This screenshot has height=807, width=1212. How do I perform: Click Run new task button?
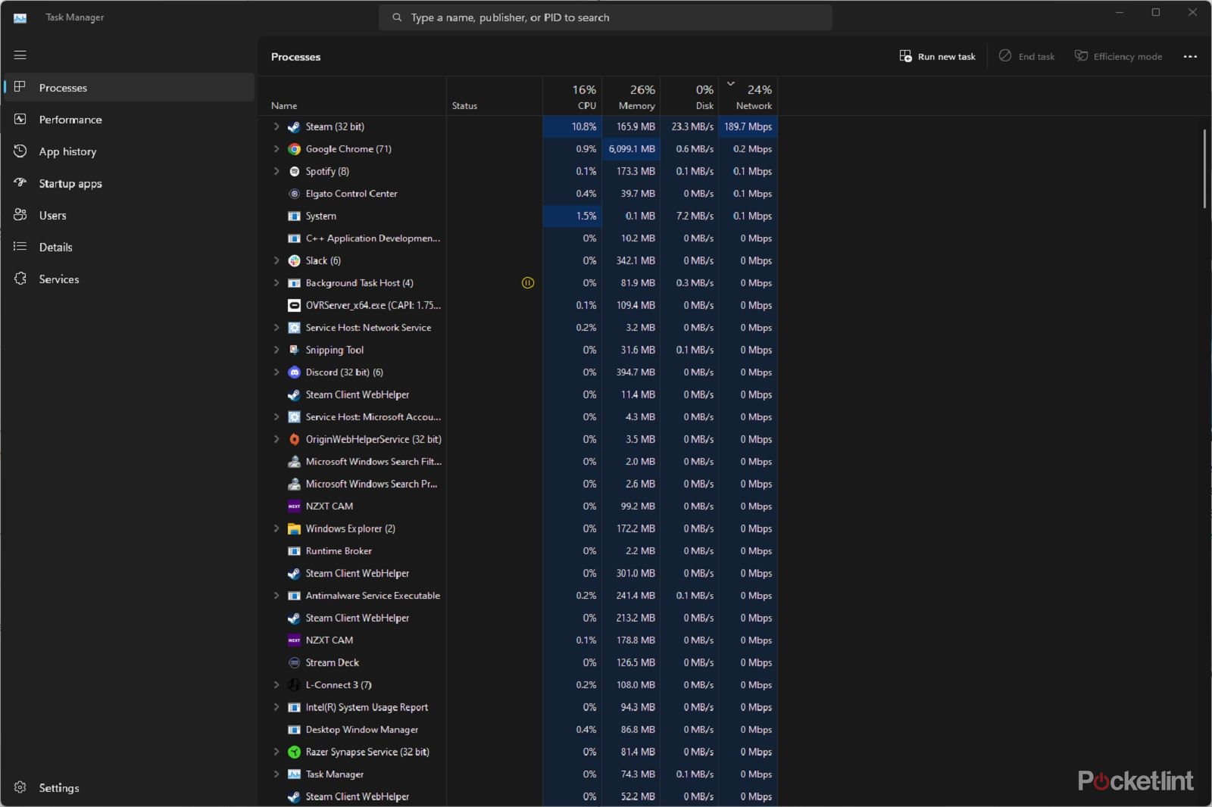click(937, 57)
